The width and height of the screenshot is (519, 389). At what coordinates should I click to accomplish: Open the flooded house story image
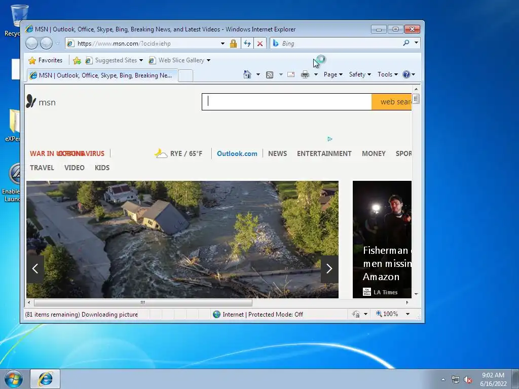[182, 240]
